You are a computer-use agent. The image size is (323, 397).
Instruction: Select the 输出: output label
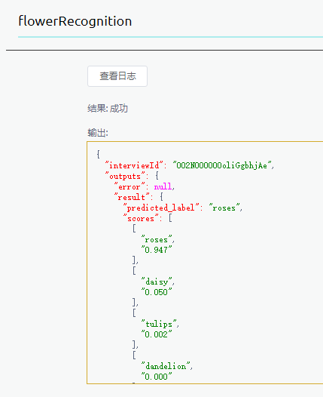[98, 132]
